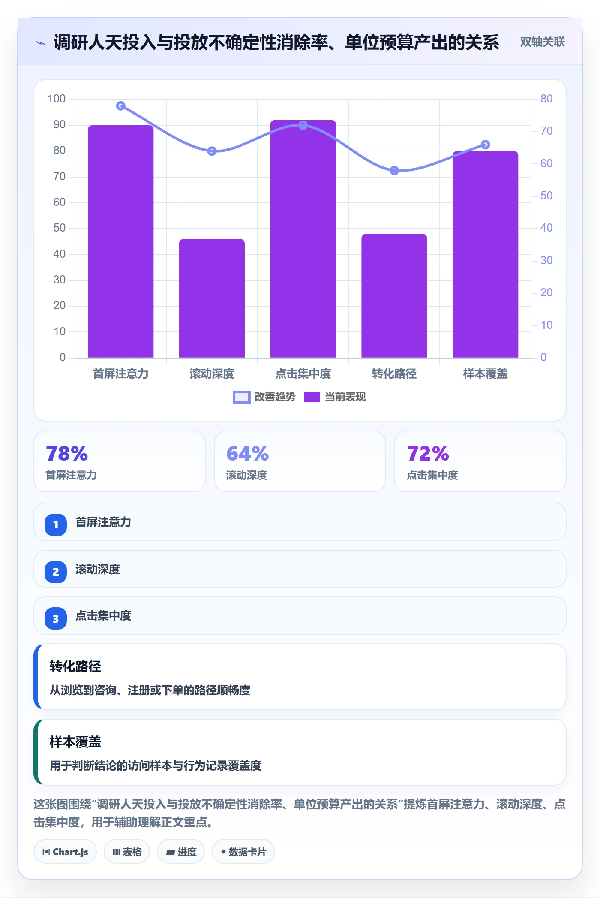600x898 pixels.
Task: Click the line point above 转化路径
Action: click(x=394, y=171)
